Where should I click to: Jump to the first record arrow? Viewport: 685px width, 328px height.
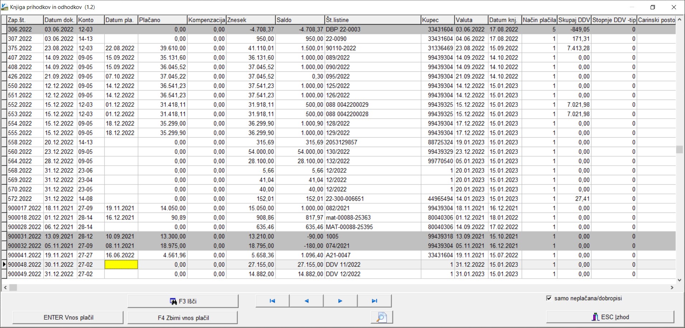pyautogui.click(x=272, y=301)
